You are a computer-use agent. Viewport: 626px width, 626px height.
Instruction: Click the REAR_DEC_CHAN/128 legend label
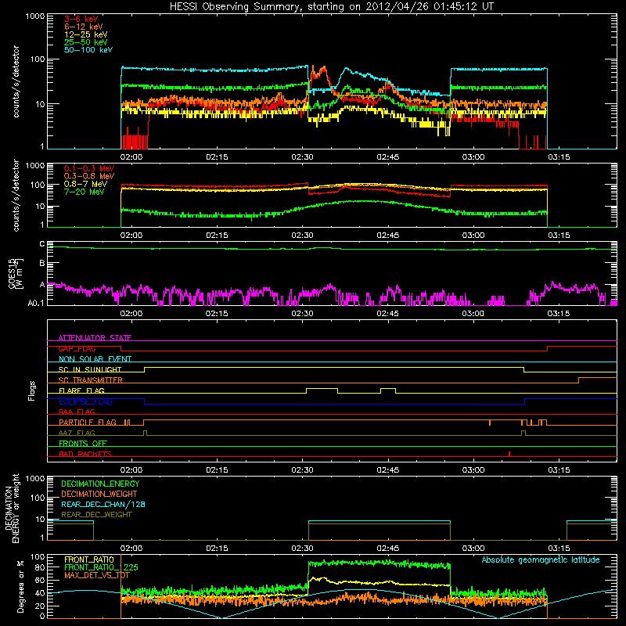click(x=103, y=505)
